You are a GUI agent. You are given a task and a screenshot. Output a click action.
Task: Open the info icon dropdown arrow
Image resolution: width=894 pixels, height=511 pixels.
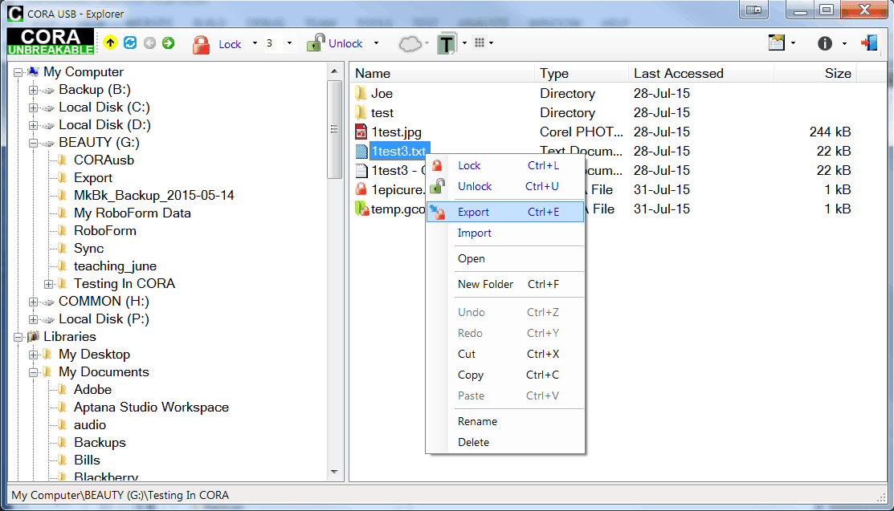pyautogui.click(x=844, y=43)
